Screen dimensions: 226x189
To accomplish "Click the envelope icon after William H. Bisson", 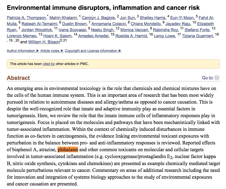I will pyautogui.click(x=61, y=40).
